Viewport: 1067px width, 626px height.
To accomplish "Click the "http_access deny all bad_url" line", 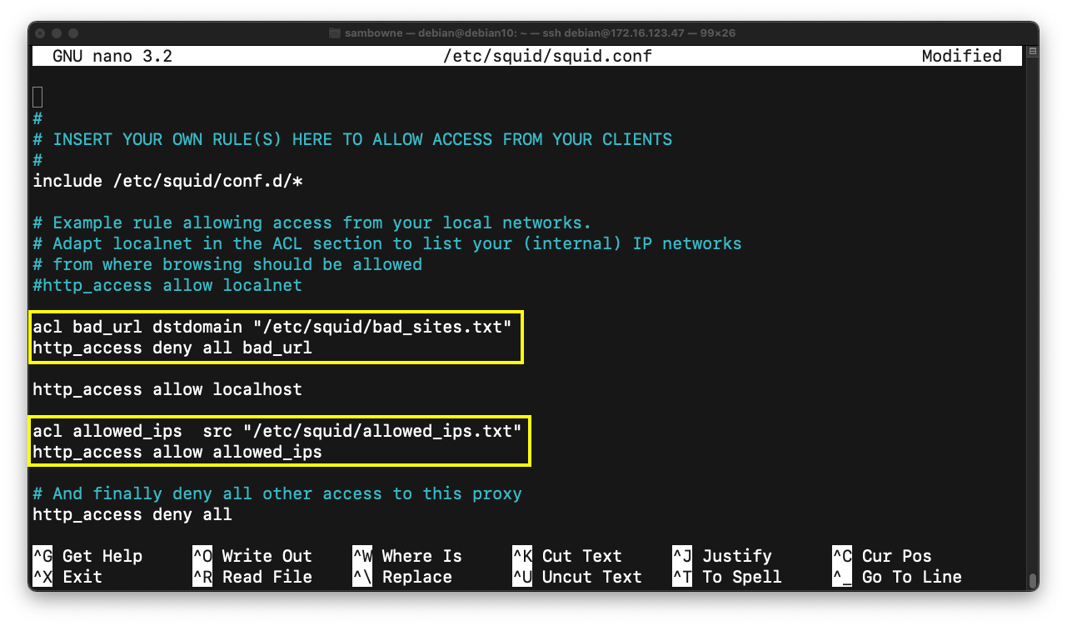I will click(x=172, y=348).
